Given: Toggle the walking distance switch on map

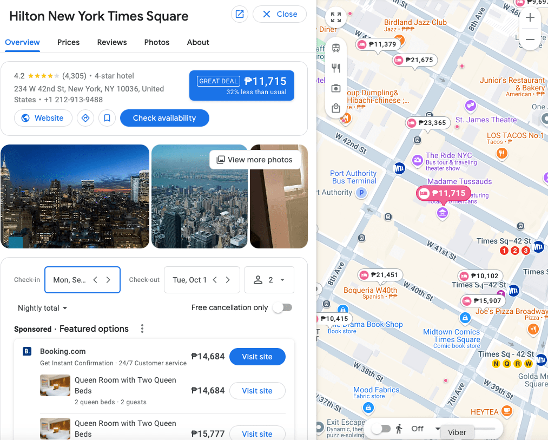Looking at the screenshot, I should 381,429.
